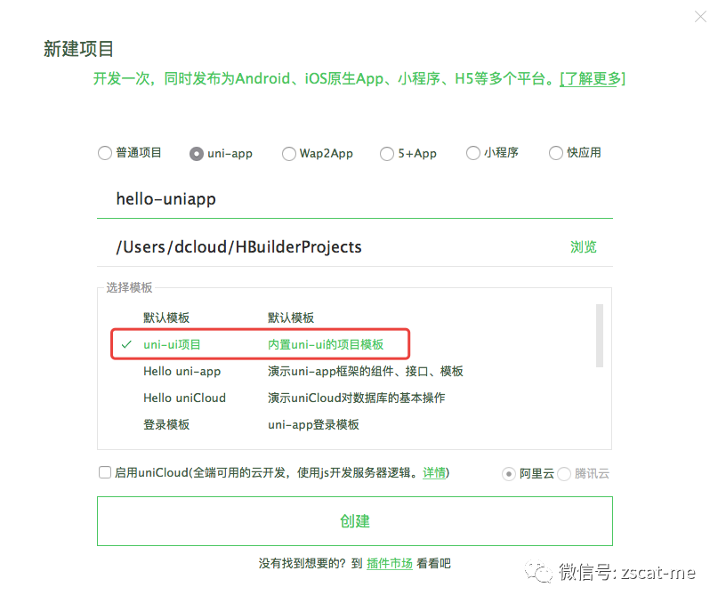Select the 小程序 project type

(472, 153)
